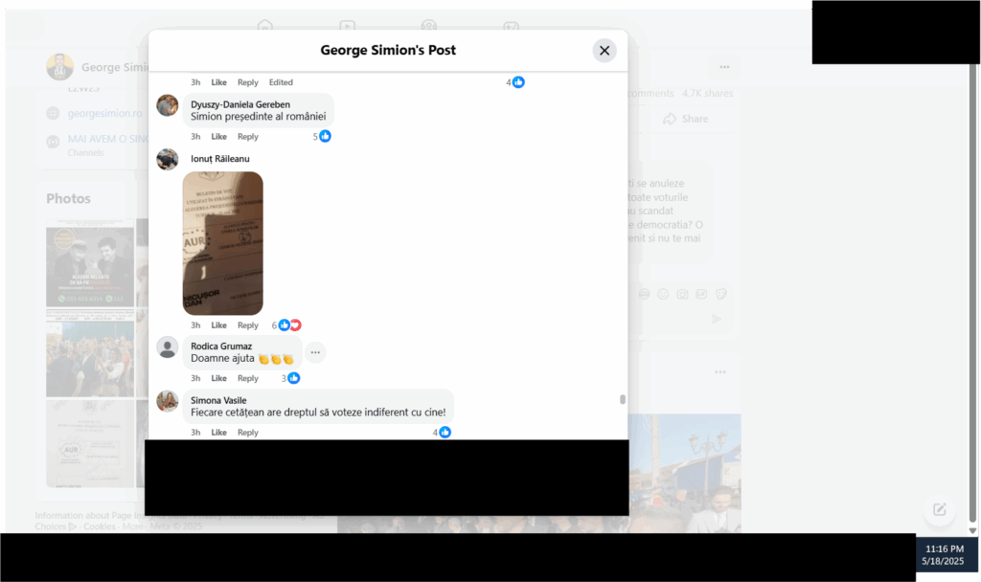
Task: Reply to Dyuszy-Daniela Gereben's comment
Action: (x=248, y=137)
